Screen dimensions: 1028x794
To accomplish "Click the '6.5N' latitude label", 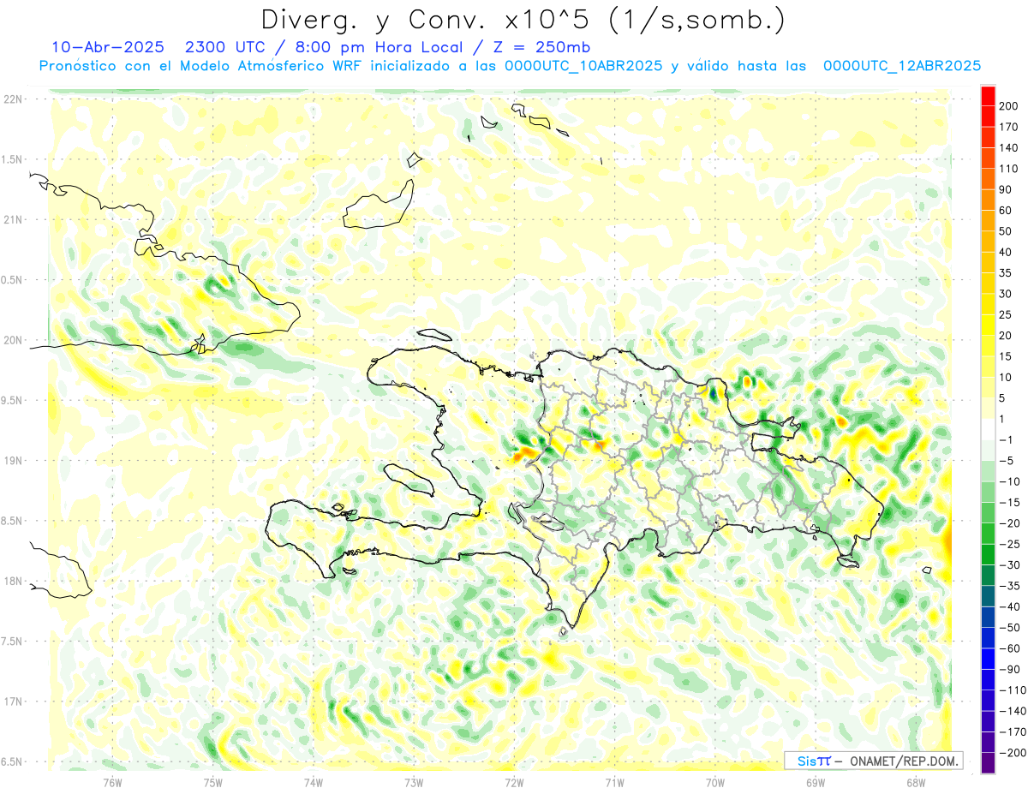I will click(x=13, y=761).
